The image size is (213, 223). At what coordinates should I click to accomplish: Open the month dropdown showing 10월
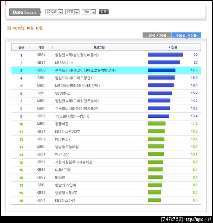[72, 12]
